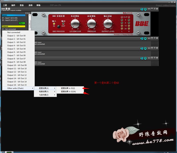This screenshot has width=177, height=153.
Task: Select Output 14 - kX Out 13
Action: pyautogui.click(x=18, y=78)
